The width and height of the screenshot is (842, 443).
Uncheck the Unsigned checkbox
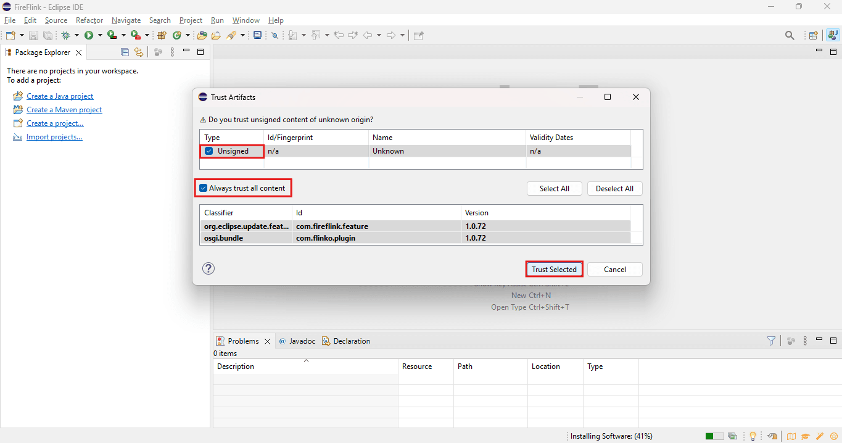click(x=209, y=151)
